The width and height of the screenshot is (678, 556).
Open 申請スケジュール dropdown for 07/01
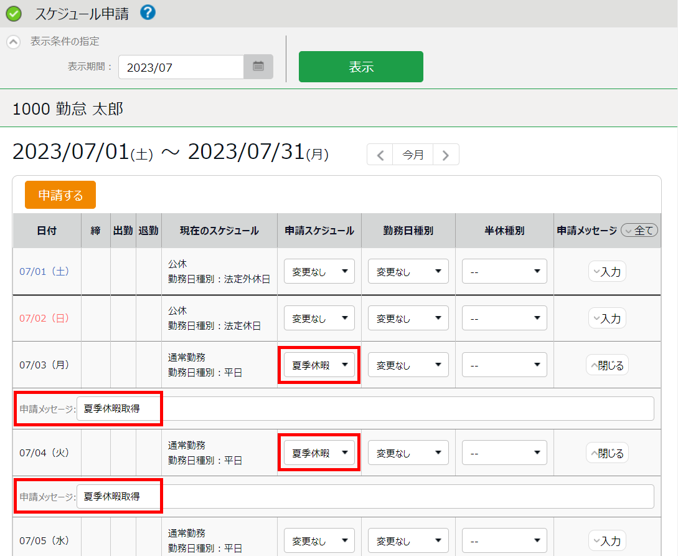coord(319,272)
